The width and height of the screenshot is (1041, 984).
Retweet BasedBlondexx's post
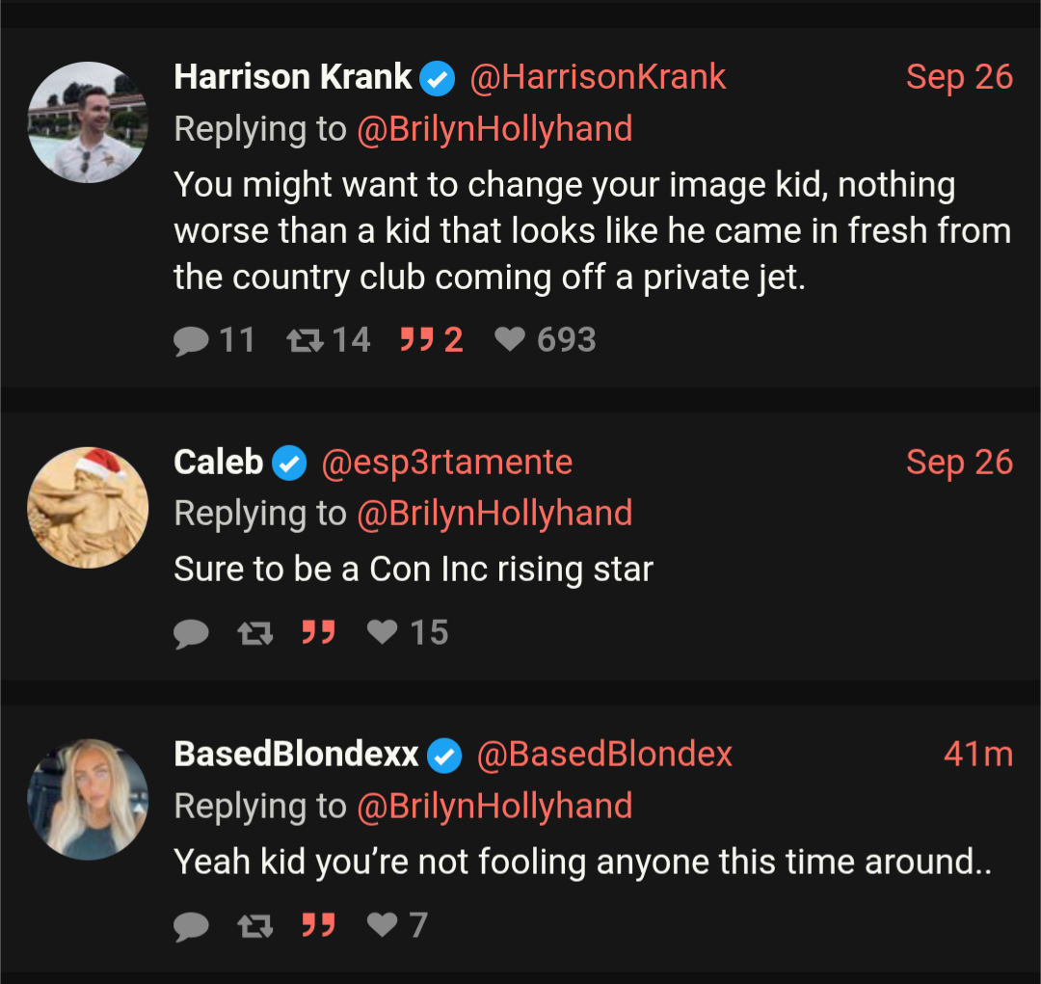(x=255, y=926)
